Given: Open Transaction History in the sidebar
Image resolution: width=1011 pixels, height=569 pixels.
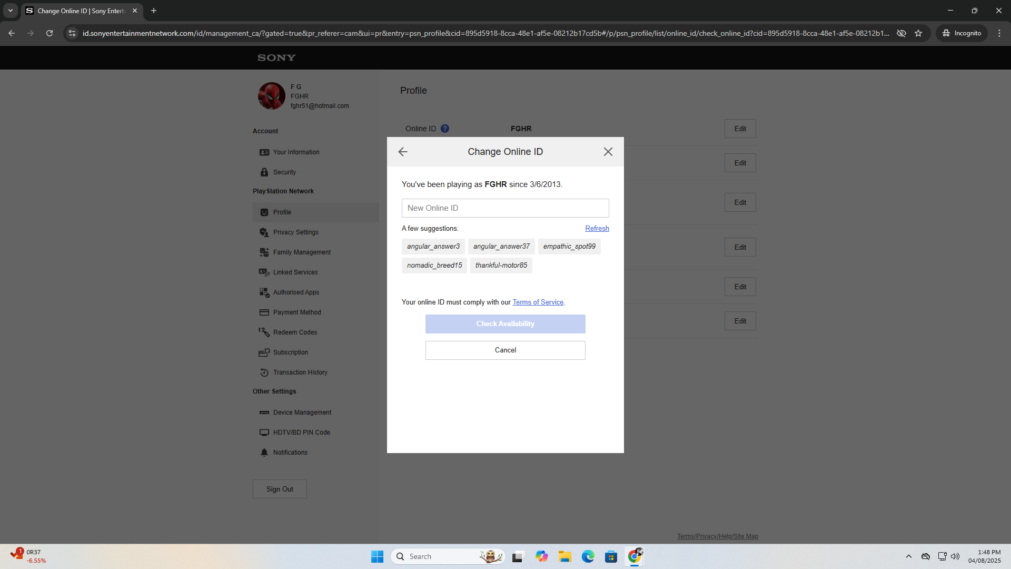Looking at the screenshot, I should point(300,372).
